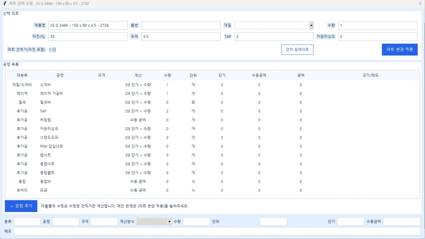
Task: Sort by the 대분류 column header
Action: (22, 75)
